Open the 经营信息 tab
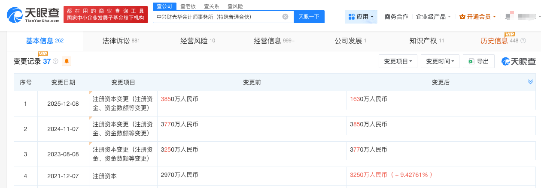Screen dimensions: 541x188 point(274,41)
